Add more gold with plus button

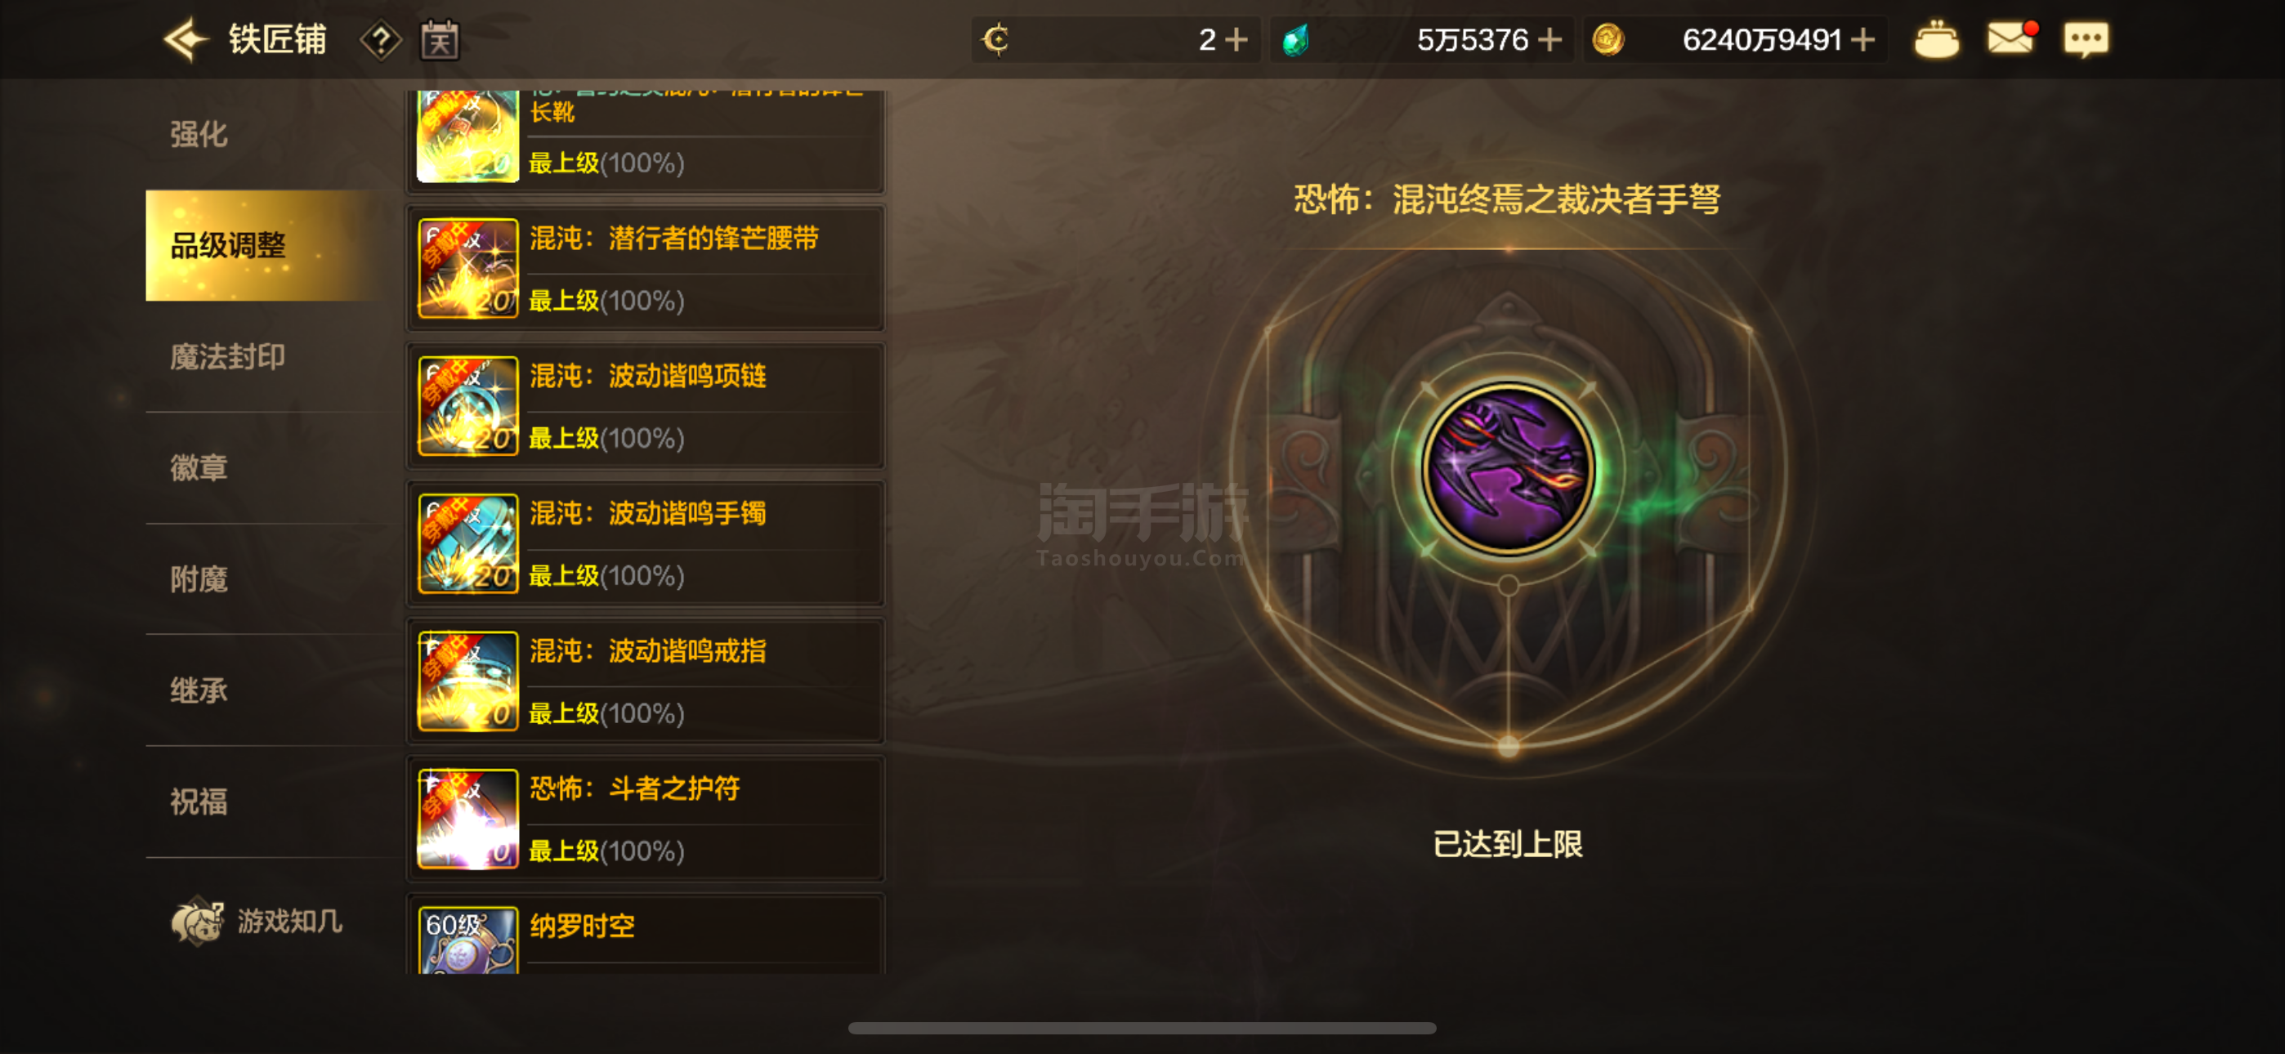click(1862, 40)
